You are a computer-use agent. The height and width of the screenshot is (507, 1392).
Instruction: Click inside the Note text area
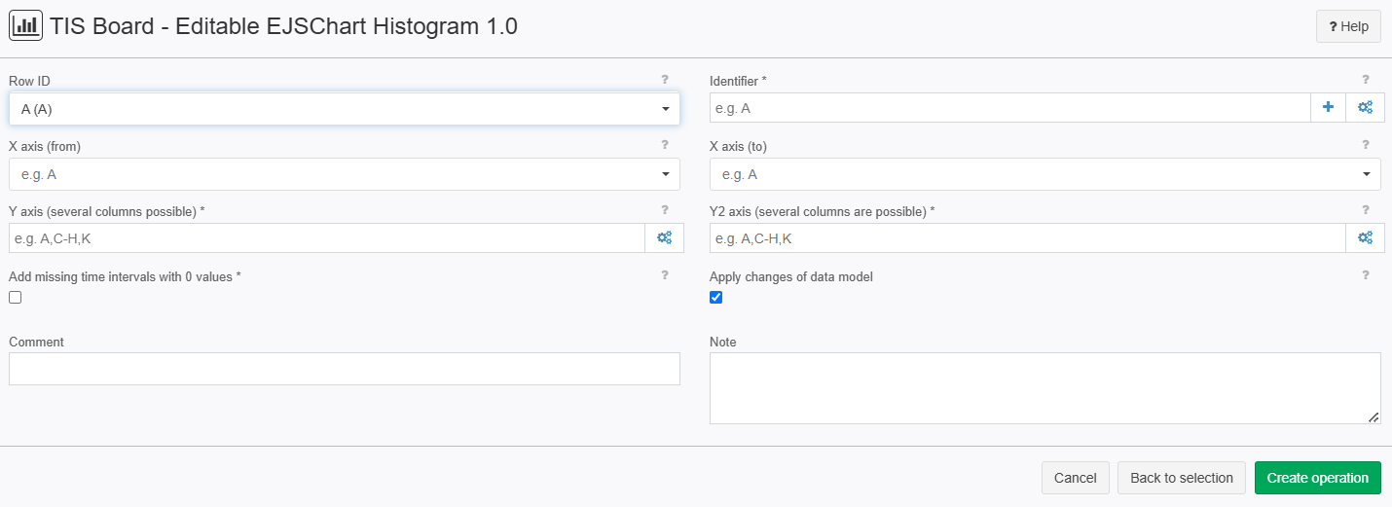point(1045,388)
